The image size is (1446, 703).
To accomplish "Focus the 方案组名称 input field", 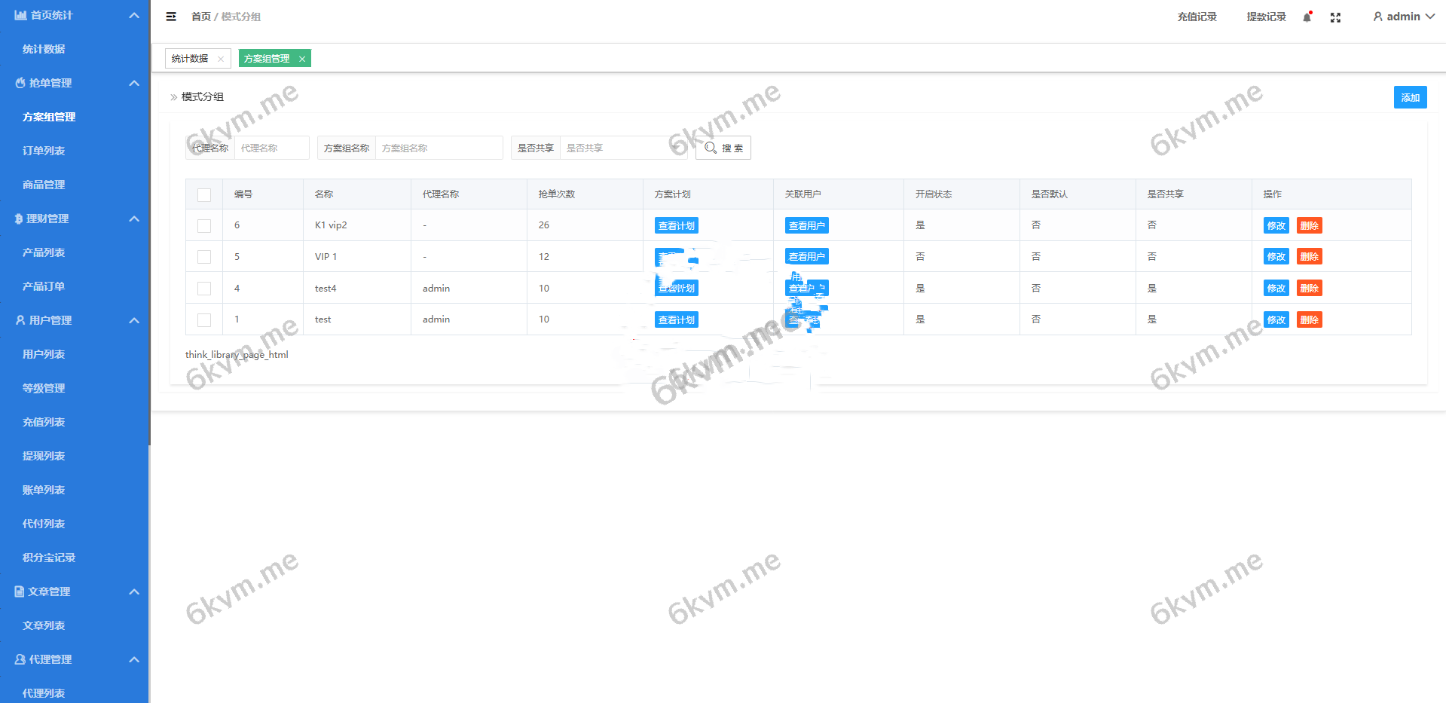I will (x=439, y=148).
